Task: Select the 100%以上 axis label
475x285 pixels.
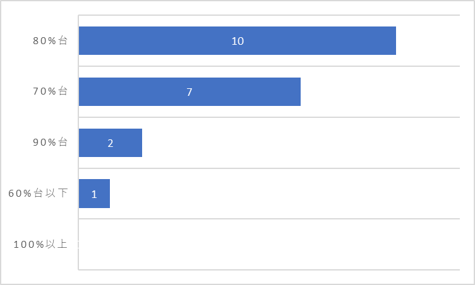Action: coord(40,244)
